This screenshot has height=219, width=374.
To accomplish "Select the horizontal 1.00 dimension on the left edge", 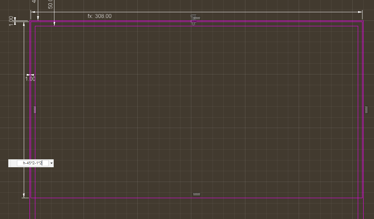I will pyautogui.click(x=30, y=79).
